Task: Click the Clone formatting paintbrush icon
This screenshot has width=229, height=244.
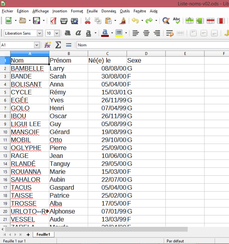Action: pyautogui.click(x=123, y=21)
